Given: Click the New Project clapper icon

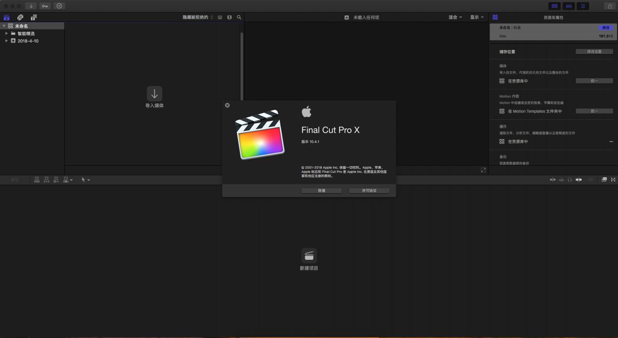Looking at the screenshot, I should (309, 256).
